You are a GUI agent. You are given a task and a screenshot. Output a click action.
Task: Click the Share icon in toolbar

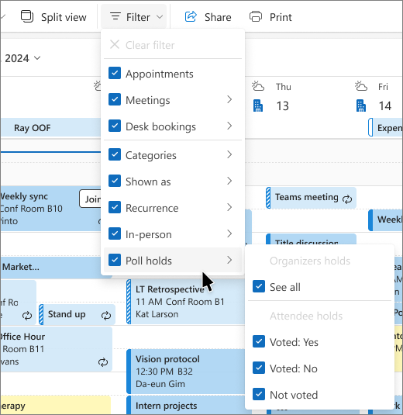pos(191,16)
